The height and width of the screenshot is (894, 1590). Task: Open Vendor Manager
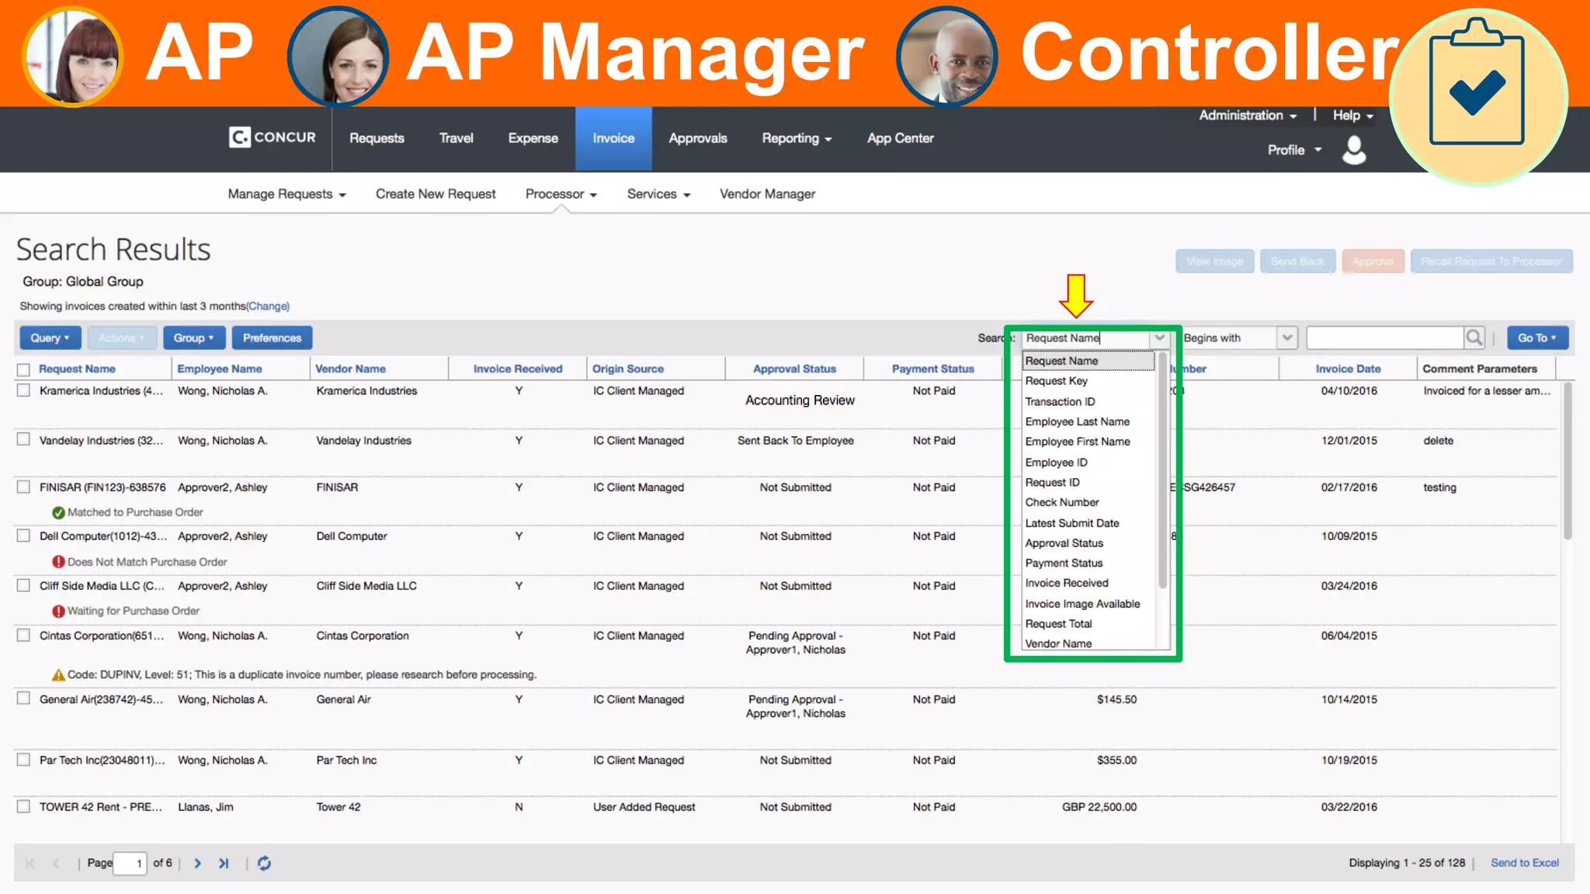767,194
